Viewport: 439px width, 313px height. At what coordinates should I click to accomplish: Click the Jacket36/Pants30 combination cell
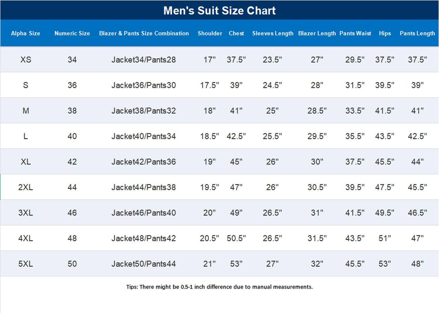[143, 85]
